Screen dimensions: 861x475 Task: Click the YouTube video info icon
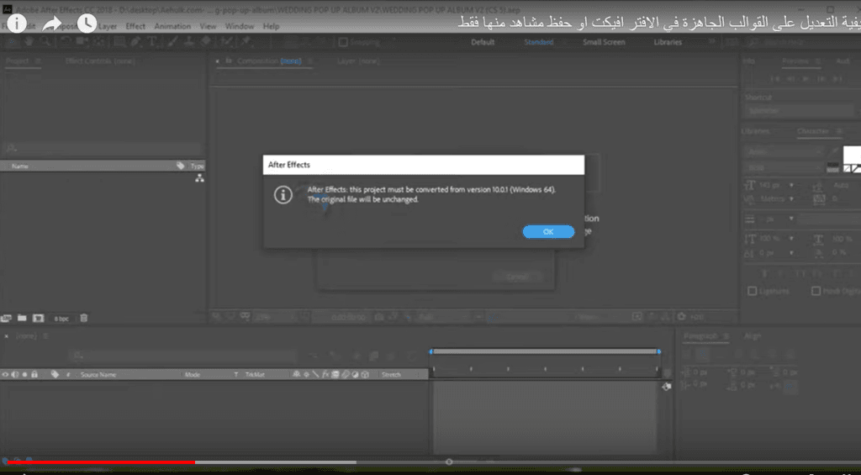tap(17, 23)
